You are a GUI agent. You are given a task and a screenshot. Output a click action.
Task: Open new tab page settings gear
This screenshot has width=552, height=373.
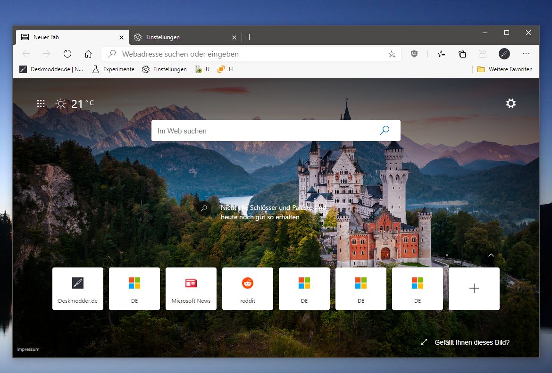pyautogui.click(x=511, y=103)
